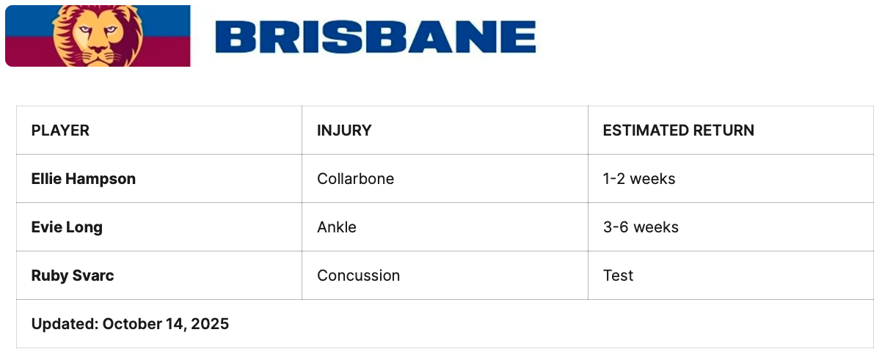Click the Brisbane Lions logo image

(98, 36)
